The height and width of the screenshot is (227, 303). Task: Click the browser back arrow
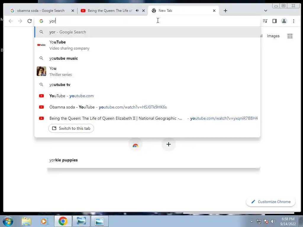pyautogui.click(x=11, y=21)
